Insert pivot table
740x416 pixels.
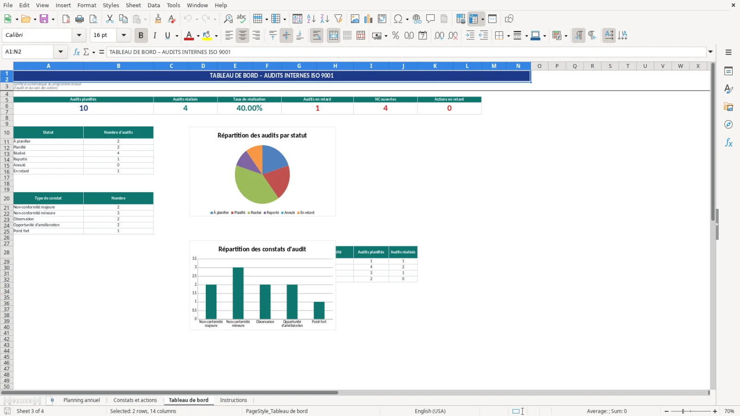382,19
